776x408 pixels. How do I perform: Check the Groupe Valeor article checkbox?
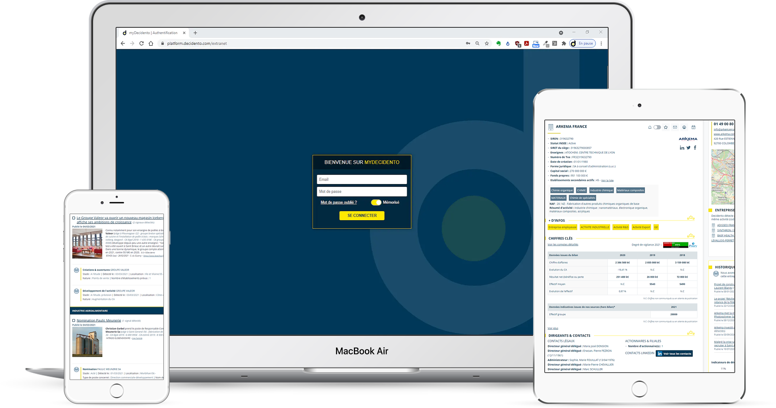[x=74, y=218]
